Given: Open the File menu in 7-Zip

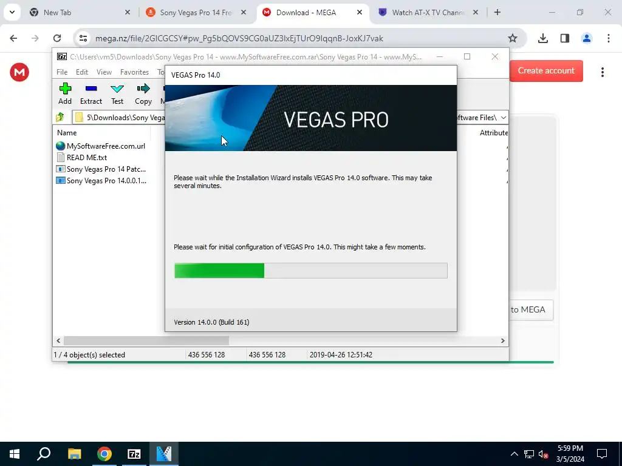Looking at the screenshot, I should [62, 72].
